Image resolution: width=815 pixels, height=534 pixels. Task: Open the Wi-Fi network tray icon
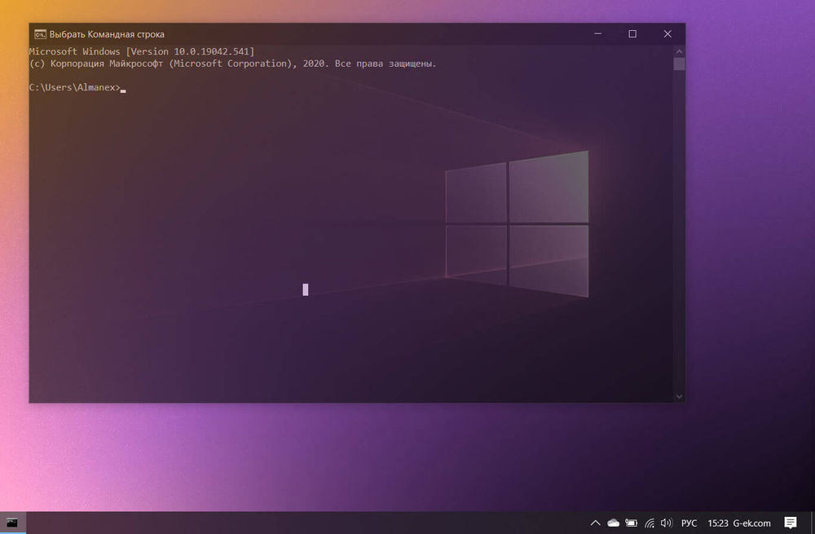pos(650,523)
